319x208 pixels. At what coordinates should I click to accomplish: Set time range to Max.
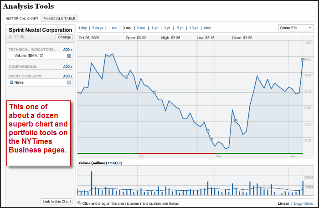click(208, 28)
